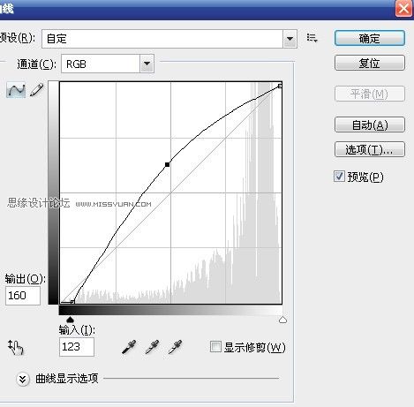Activate the on-image hand adjustment tool
This screenshot has width=414, height=407.
coord(16,347)
